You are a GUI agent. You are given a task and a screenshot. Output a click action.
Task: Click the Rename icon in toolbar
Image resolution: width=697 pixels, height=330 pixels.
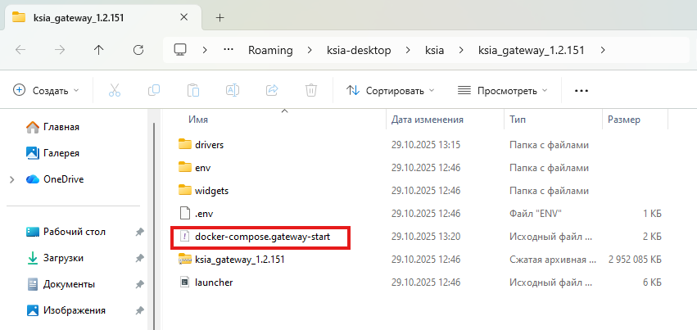233,90
